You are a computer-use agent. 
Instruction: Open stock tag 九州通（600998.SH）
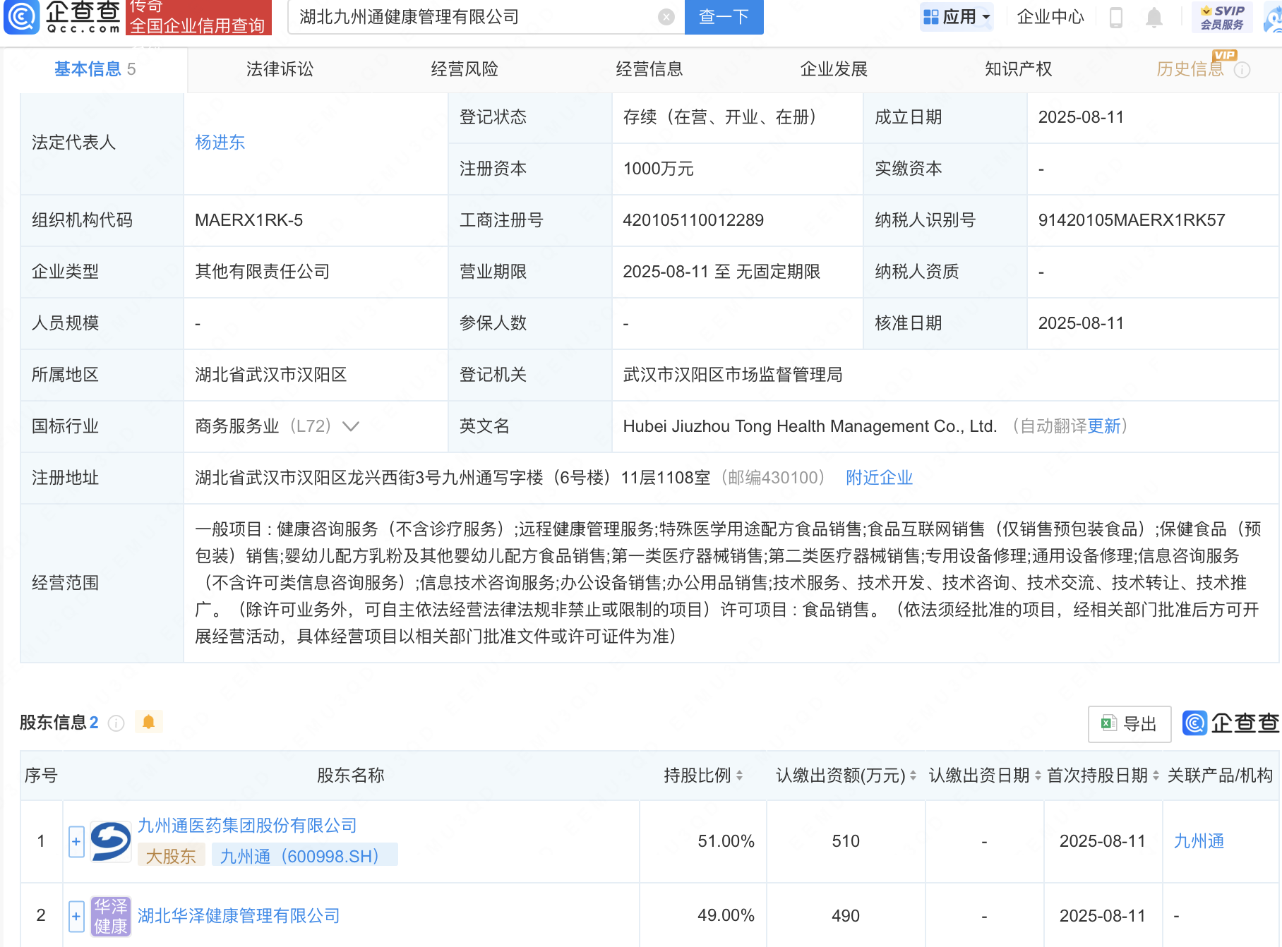pos(304,856)
